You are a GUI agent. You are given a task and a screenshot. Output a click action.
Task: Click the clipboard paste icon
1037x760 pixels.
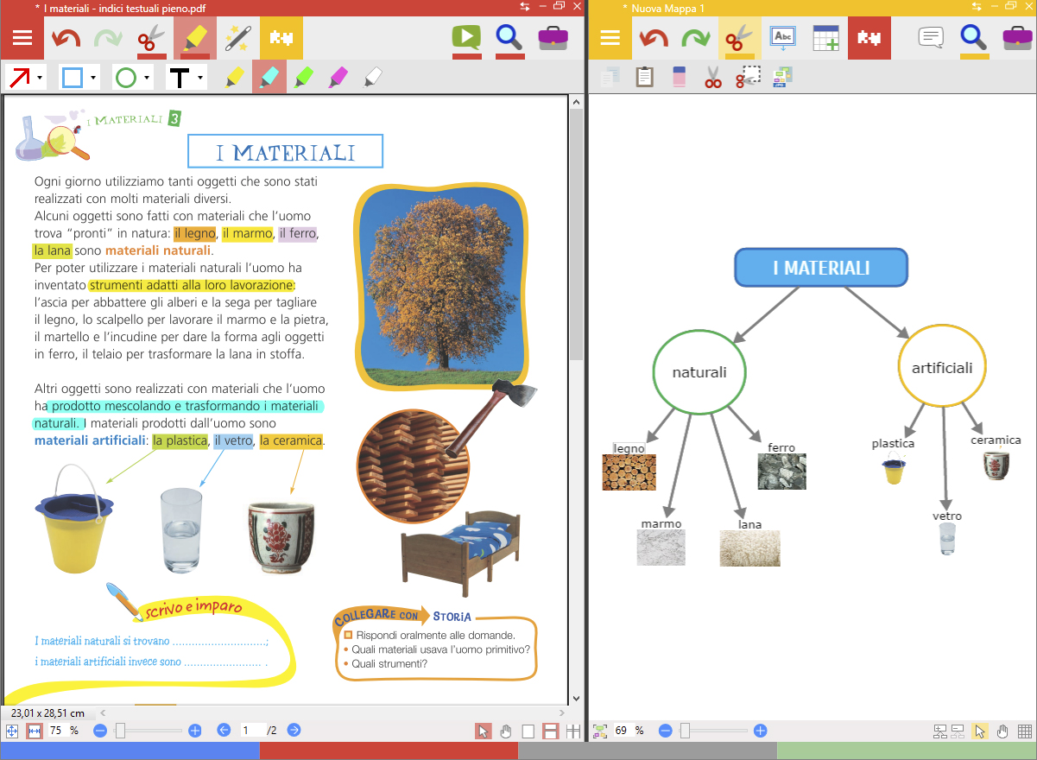tap(644, 78)
